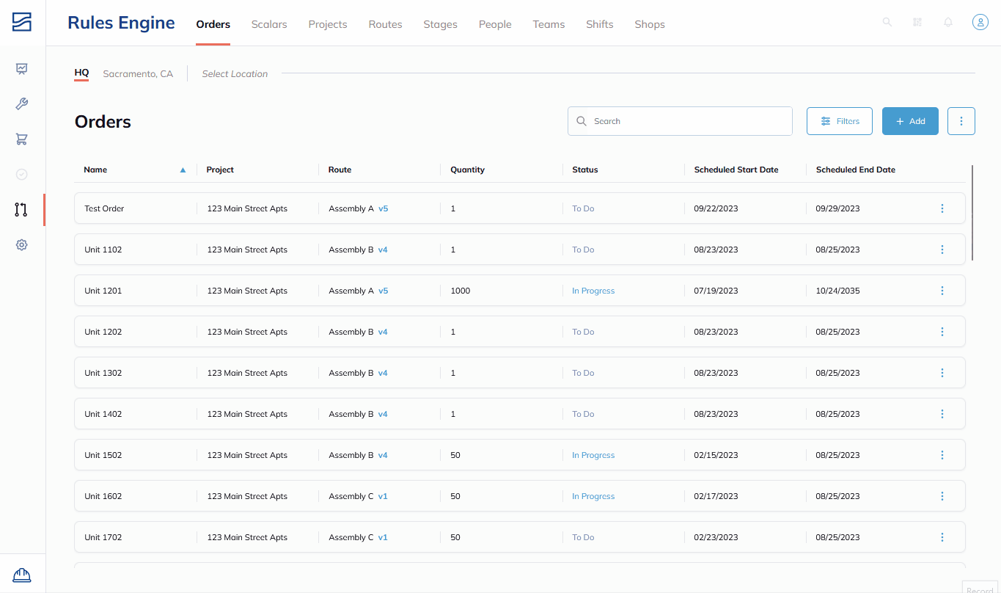
Task: Click quantity 1000 in Unit 1201 row
Action: click(x=461, y=291)
